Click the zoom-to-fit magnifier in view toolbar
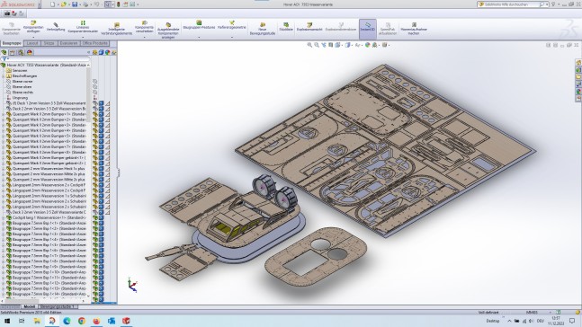The height and width of the screenshot is (327, 582). click(x=309, y=45)
